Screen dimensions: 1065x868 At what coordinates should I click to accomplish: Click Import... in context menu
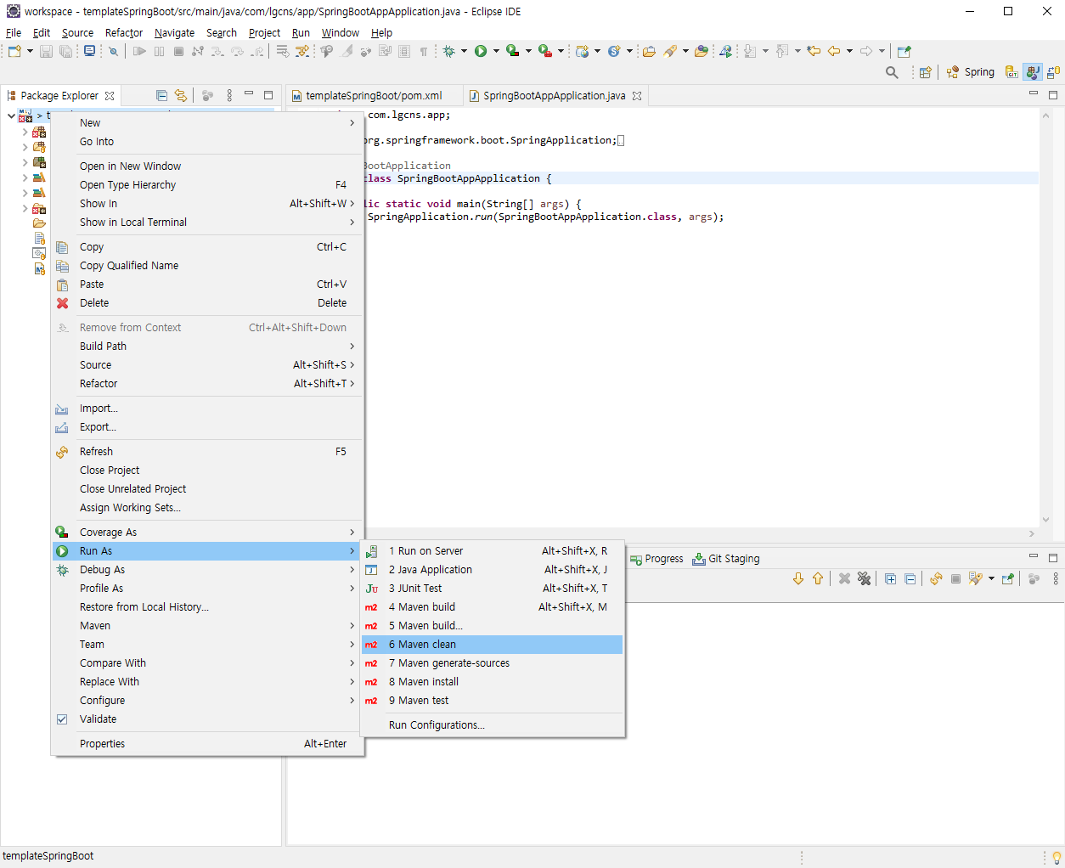coord(207,409)
